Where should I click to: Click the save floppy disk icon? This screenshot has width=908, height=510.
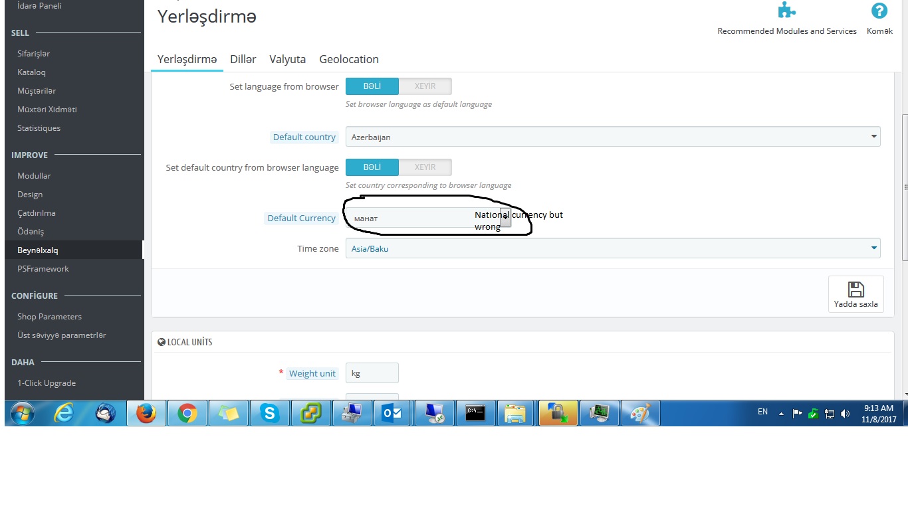click(x=856, y=289)
